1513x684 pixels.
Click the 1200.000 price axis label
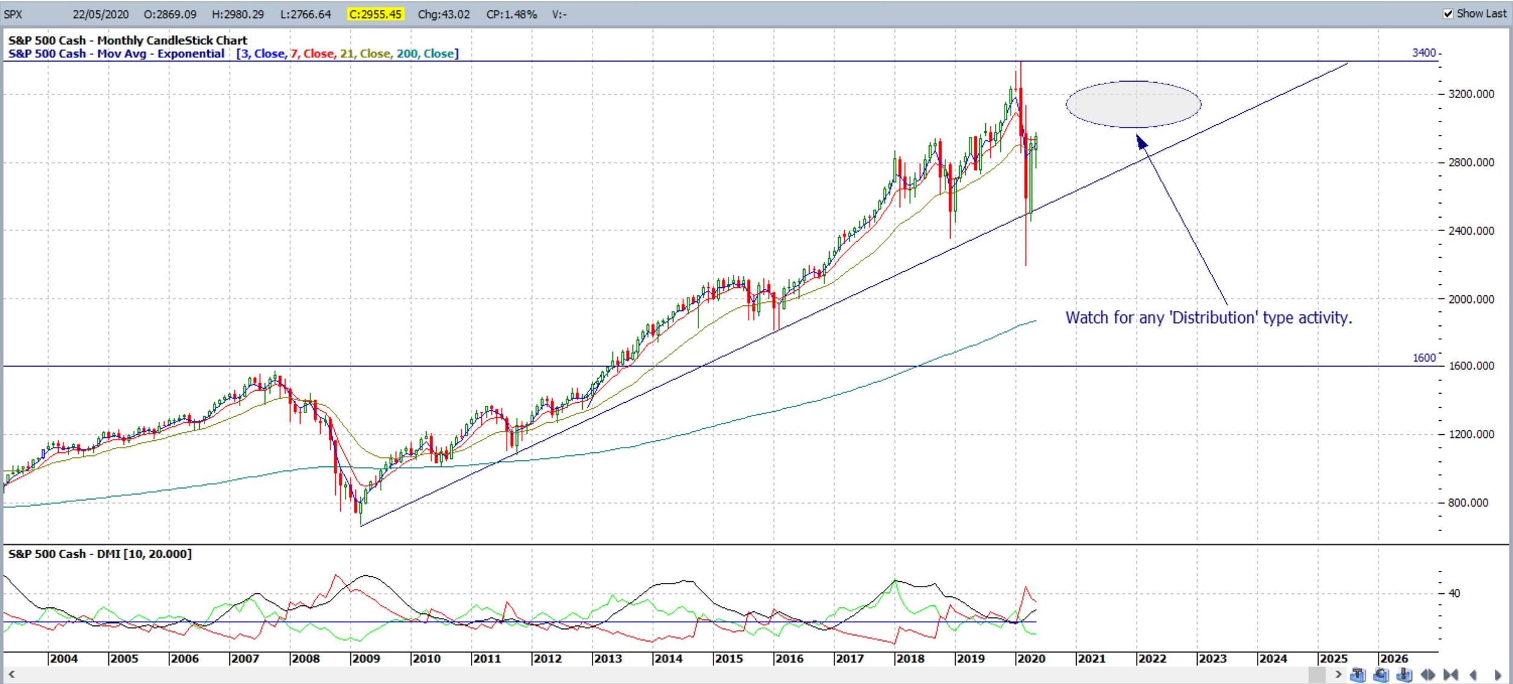(x=1471, y=434)
